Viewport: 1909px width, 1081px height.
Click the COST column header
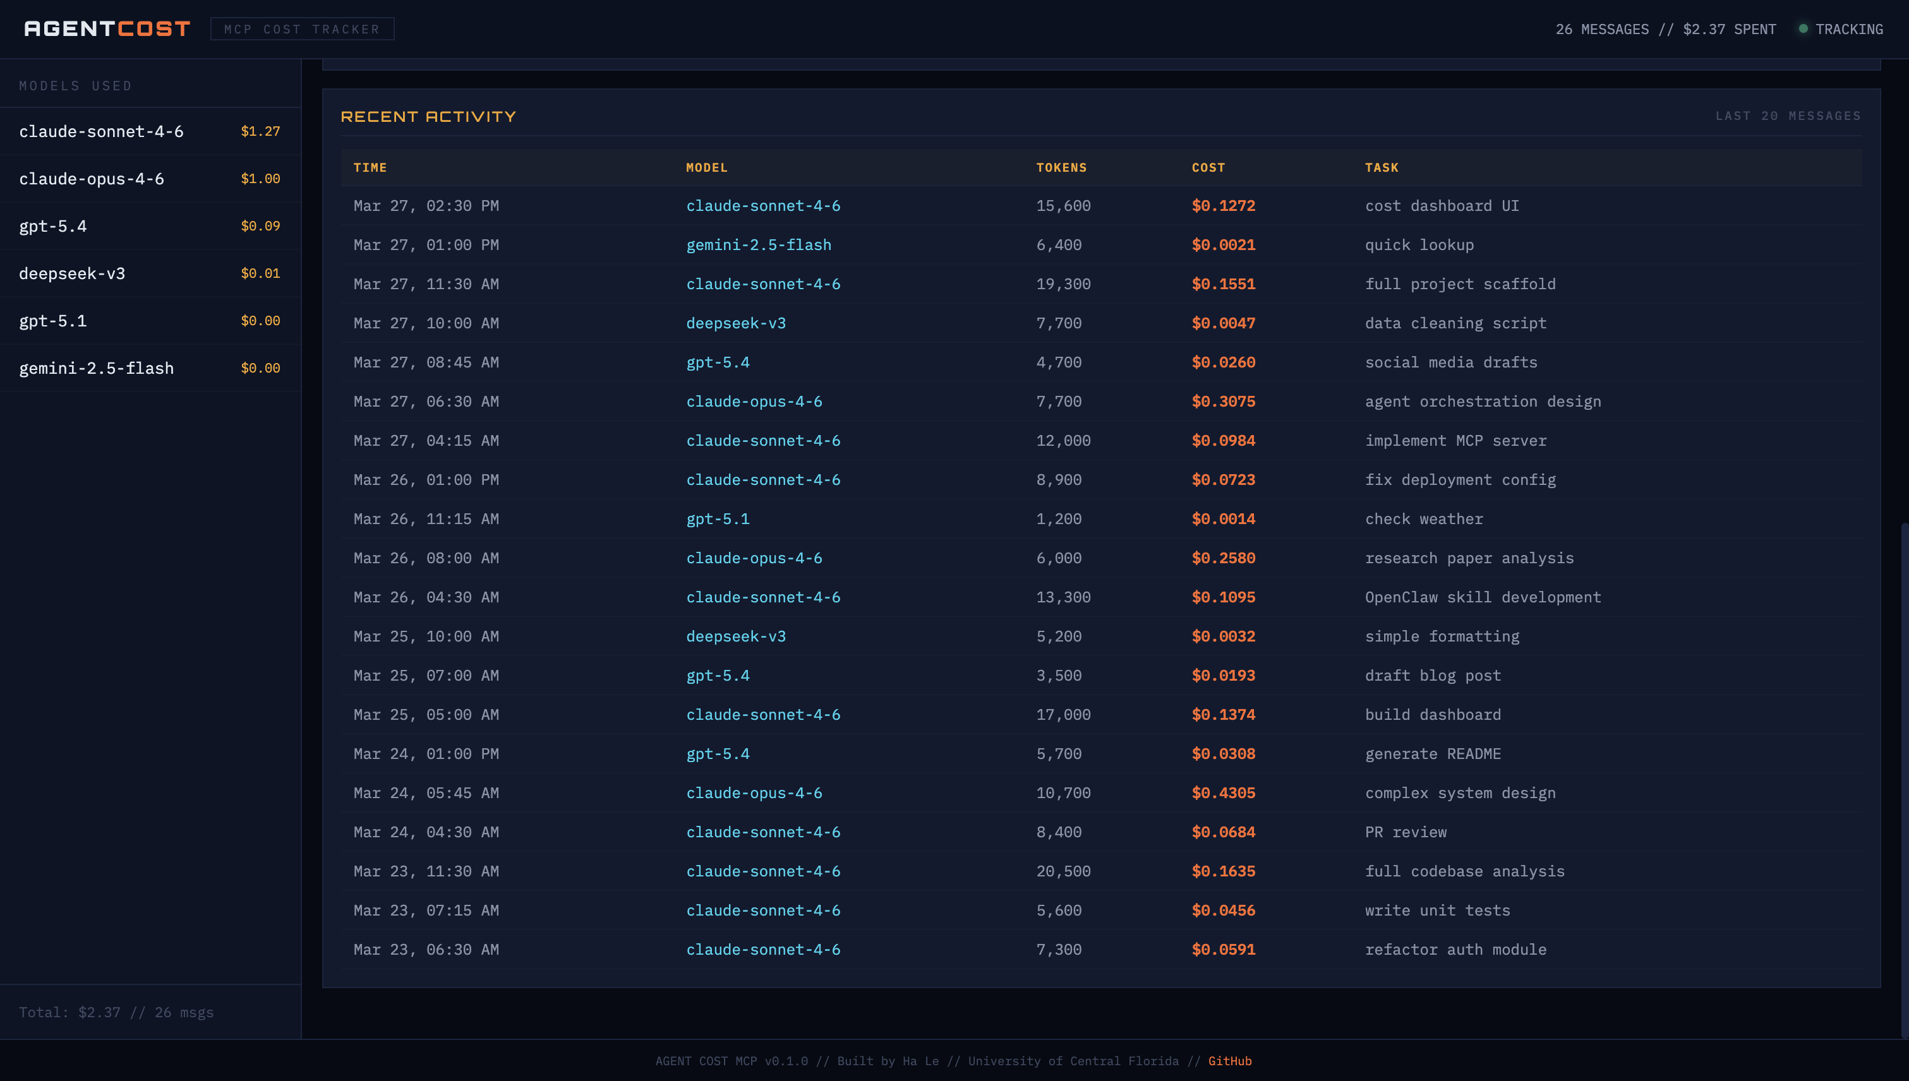tap(1208, 168)
